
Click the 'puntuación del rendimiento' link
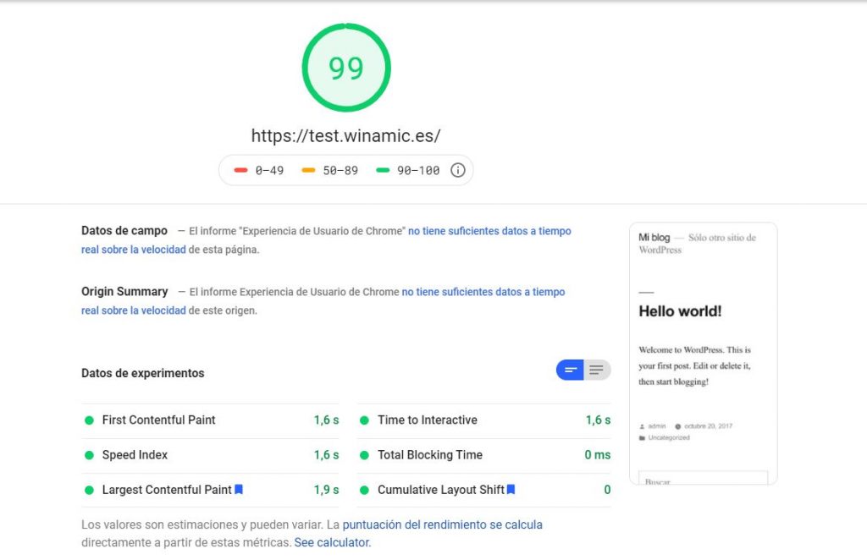point(444,524)
